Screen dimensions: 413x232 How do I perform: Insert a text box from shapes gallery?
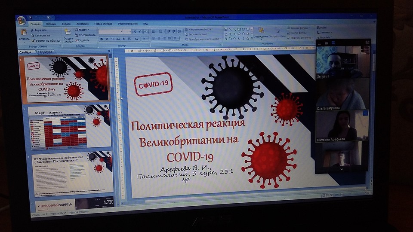(226, 30)
